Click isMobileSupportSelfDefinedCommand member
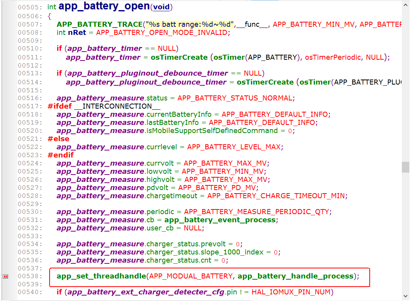The height and width of the screenshot is (301, 410). (x=212, y=131)
